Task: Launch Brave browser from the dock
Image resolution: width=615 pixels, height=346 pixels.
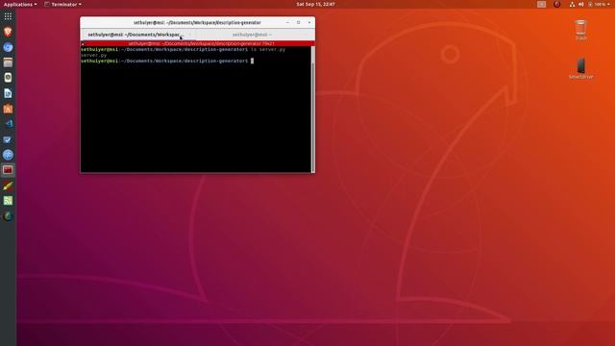Action: (x=8, y=32)
